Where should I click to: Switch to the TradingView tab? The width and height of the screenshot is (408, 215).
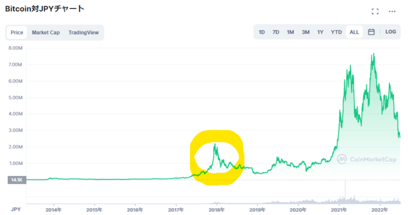83,33
